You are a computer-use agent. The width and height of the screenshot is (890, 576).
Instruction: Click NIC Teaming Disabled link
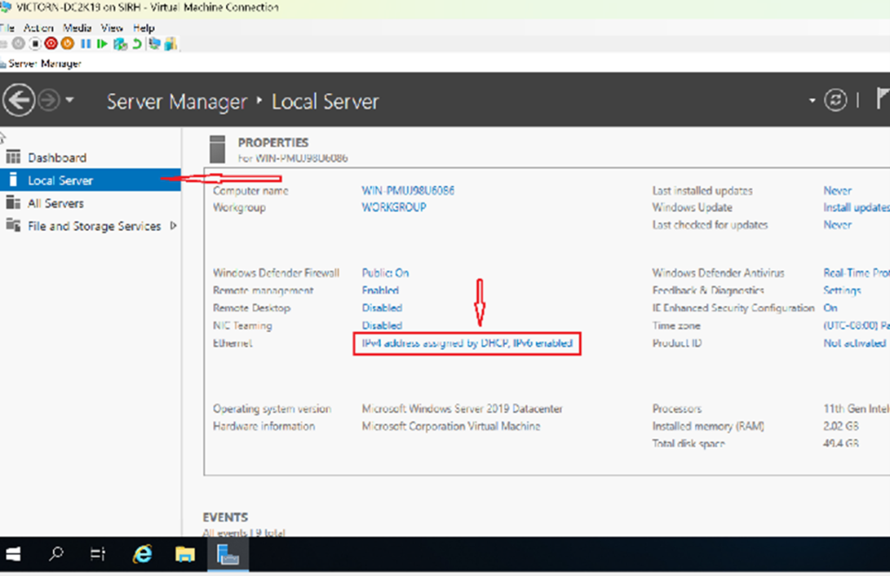click(382, 326)
